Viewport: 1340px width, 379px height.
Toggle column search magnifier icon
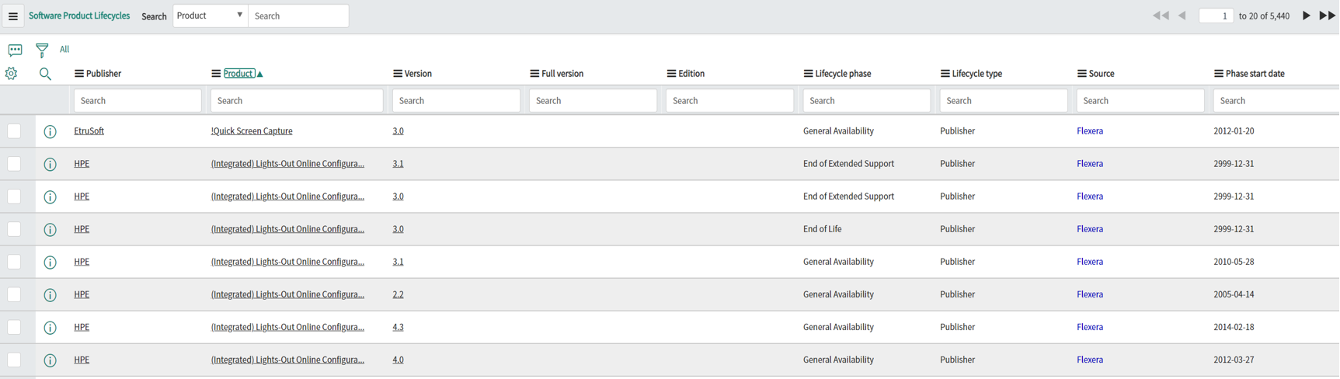point(45,74)
